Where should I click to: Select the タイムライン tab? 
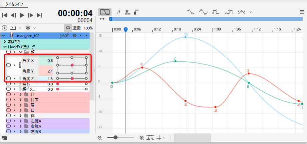point(14,3)
